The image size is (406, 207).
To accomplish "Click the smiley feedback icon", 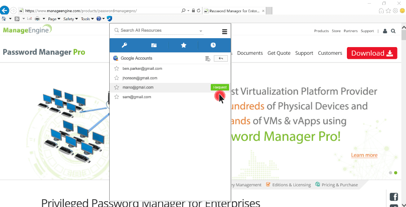I will click(402, 11).
